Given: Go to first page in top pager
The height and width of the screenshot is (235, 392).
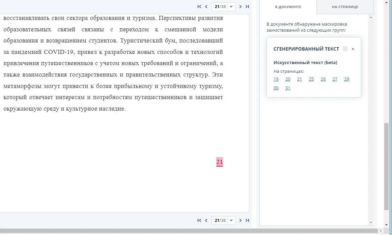Looking at the screenshot, I should 199,6.
